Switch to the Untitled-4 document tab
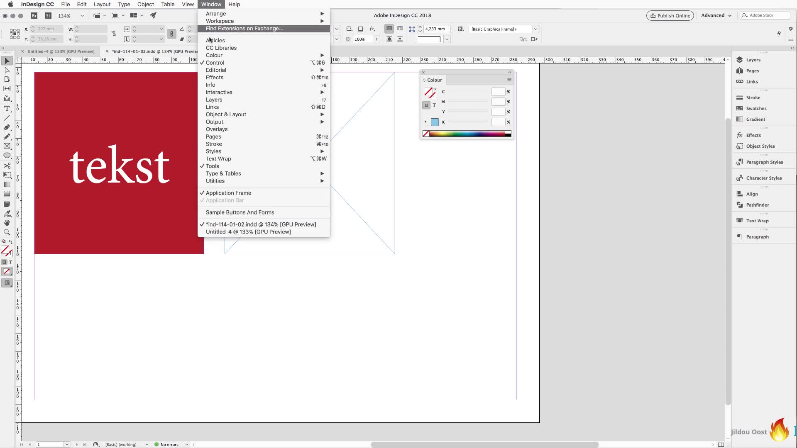 61,51
